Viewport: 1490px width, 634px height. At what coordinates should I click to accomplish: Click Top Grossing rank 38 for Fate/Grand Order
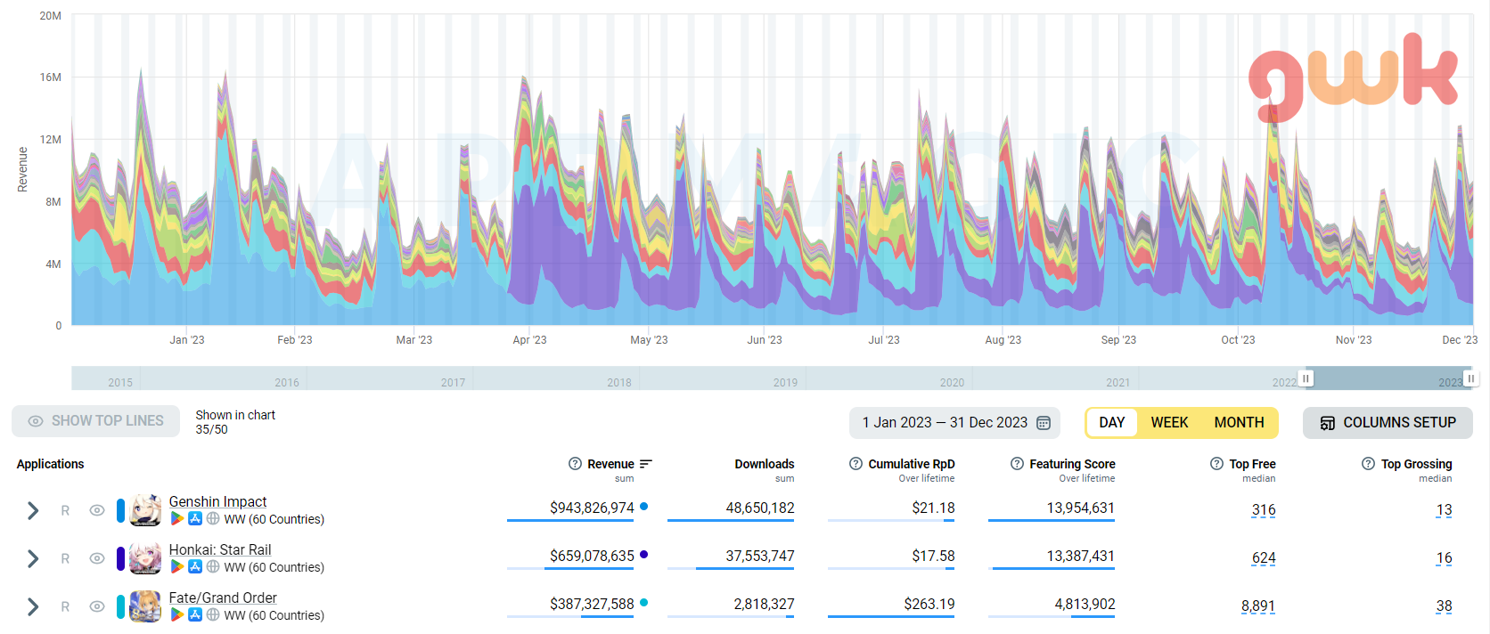[x=1444, y=606]
